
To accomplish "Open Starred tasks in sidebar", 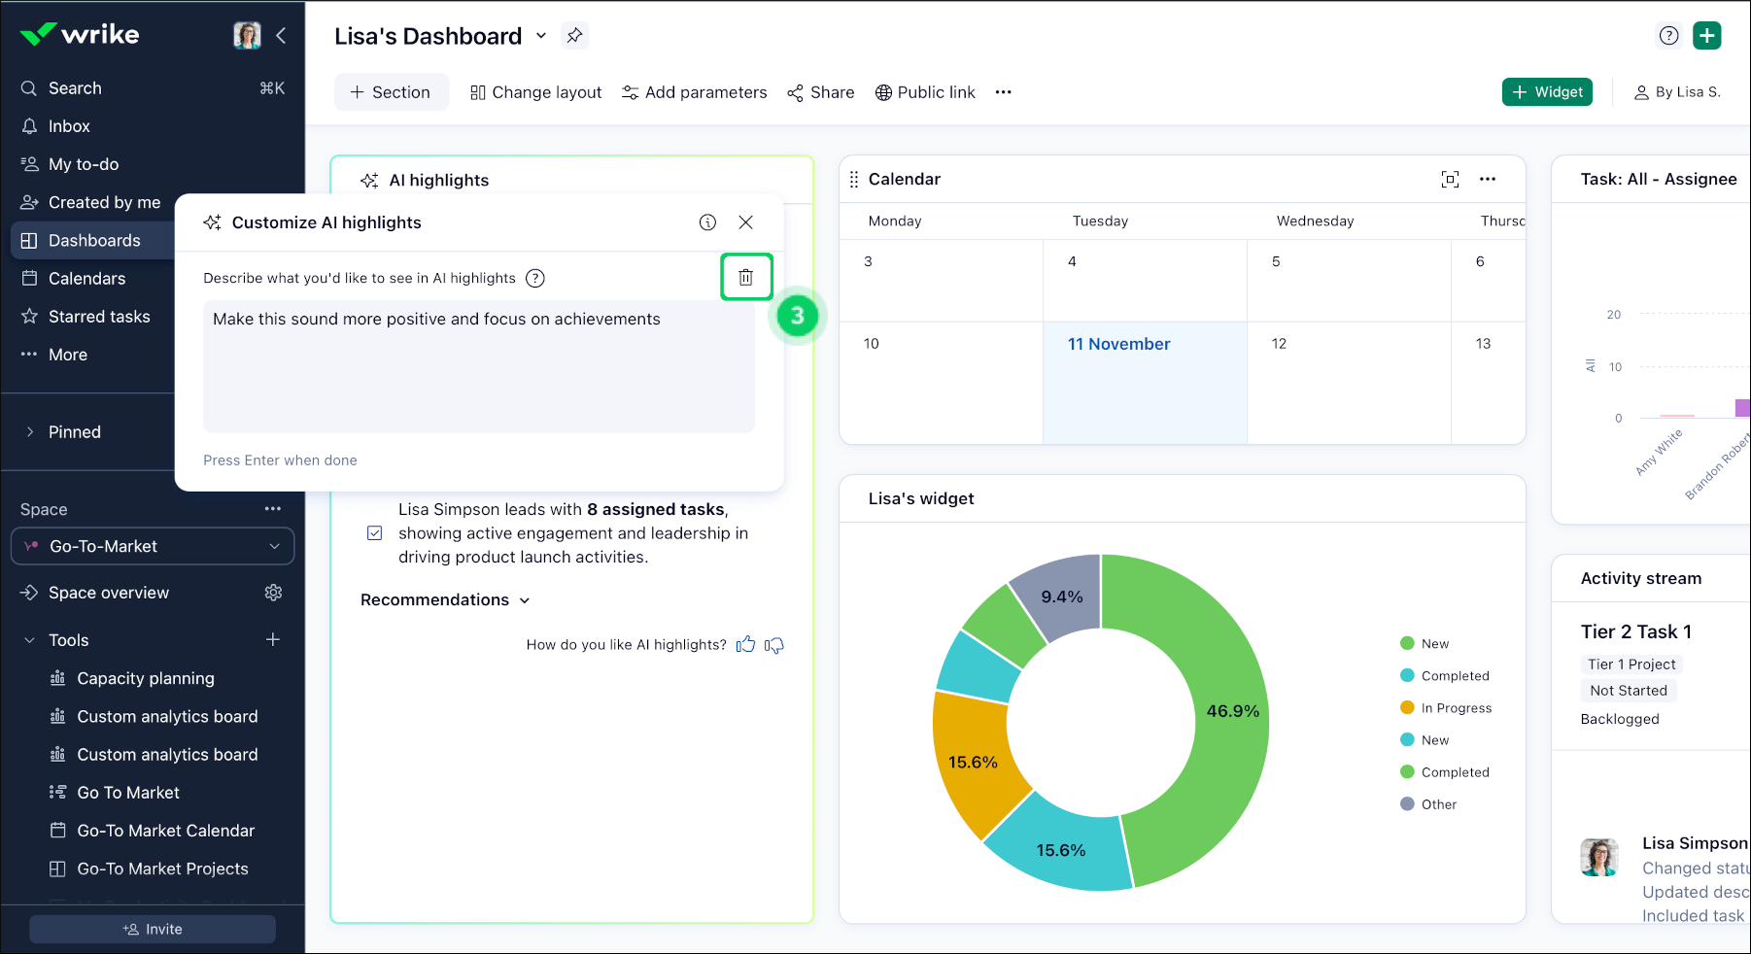I will pos(99,317).
